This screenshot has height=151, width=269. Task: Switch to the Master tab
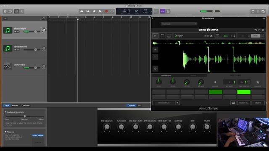tap(15, 105)
